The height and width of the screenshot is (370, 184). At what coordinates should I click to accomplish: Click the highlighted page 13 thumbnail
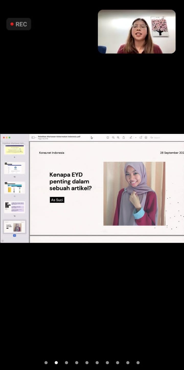point(15,227)
